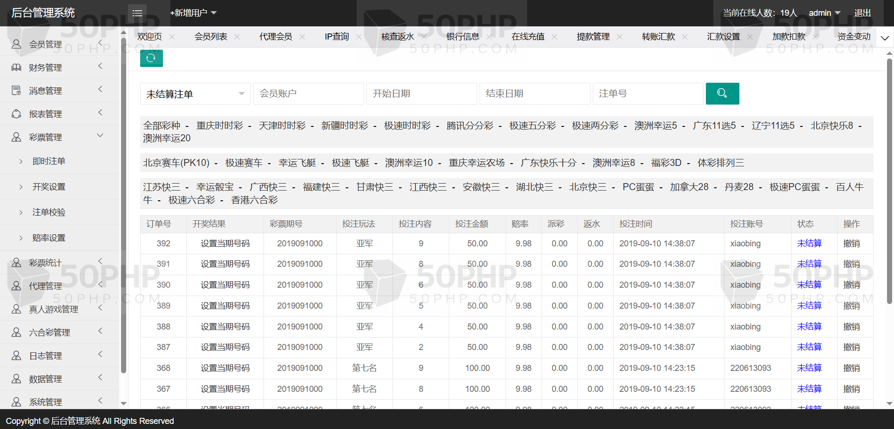894x429 pixels.
Task: Click the main content vertical scrollbar
Action: point(889,181)
